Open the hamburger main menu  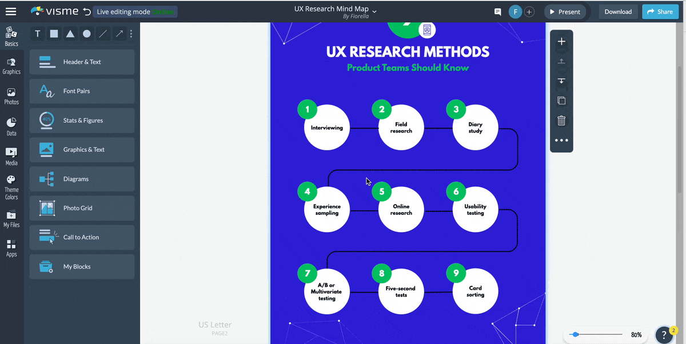pyautogui.click(x=11, y=11)
